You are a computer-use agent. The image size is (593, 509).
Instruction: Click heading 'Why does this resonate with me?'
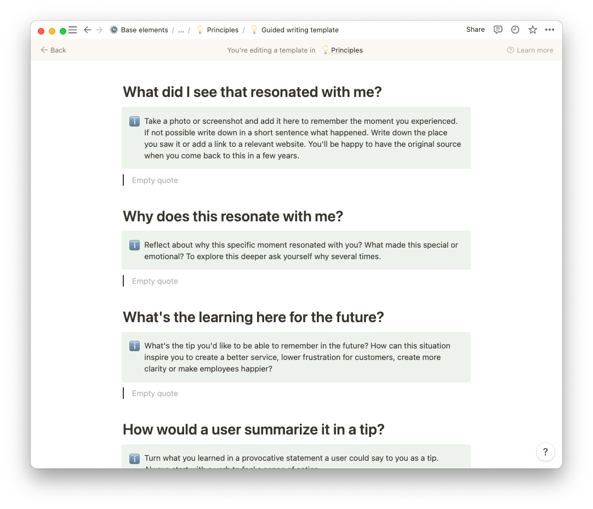click(233, 216)
